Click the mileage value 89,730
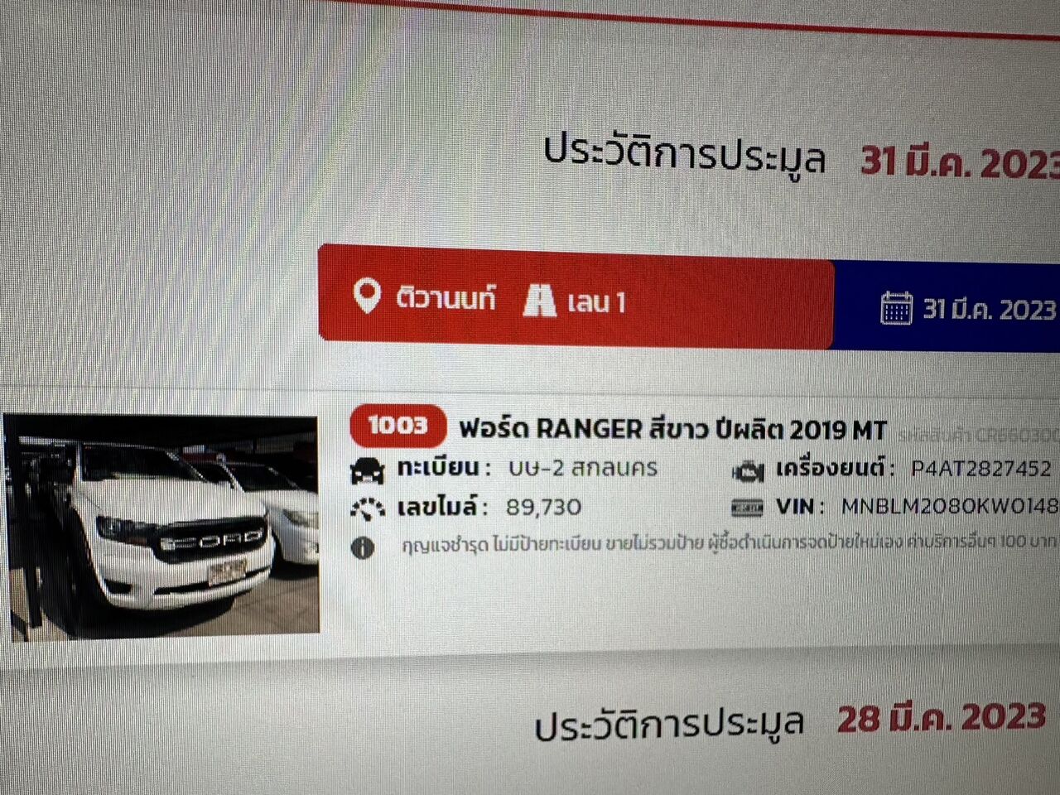This screenshot has height=795, width=1060. pyautogui.click(x=544, y=507)
